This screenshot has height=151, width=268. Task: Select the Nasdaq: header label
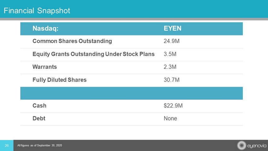coord(45,28)
